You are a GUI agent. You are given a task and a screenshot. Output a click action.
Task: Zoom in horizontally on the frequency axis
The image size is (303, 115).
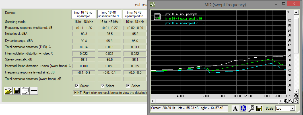click(x=286, y=101)
